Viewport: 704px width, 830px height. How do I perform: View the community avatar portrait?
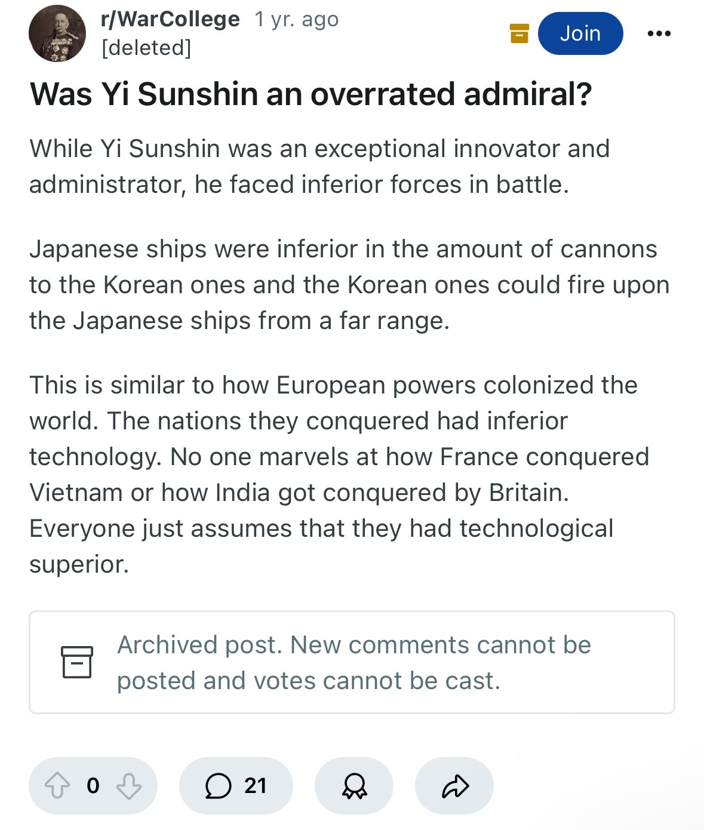(57, 33)
